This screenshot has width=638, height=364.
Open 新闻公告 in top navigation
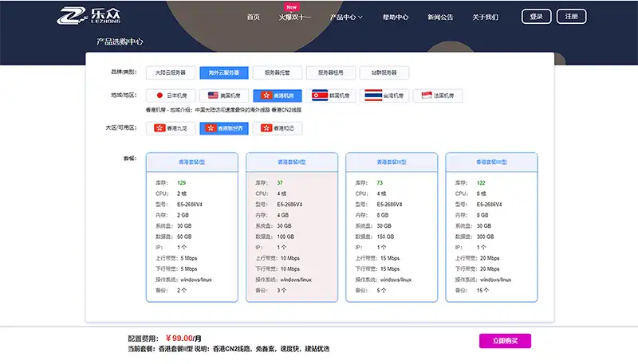coord(440,17)
